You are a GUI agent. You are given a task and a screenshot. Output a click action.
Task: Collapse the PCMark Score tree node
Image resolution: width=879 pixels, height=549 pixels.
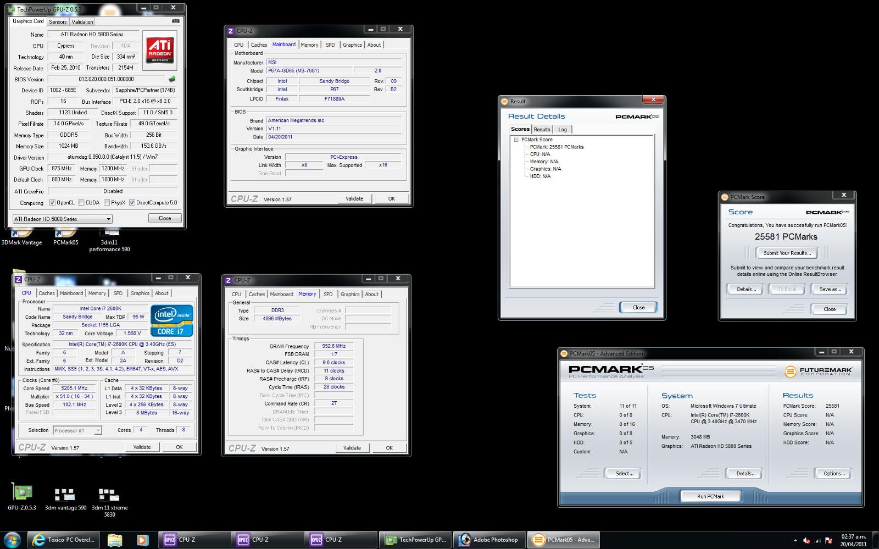(516, 140)
